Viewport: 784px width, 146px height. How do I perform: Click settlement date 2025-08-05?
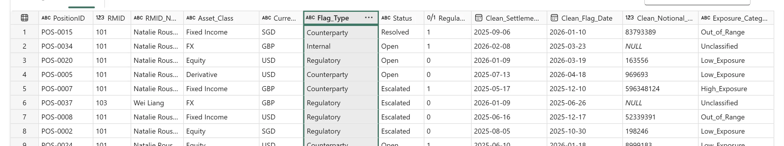509,131
